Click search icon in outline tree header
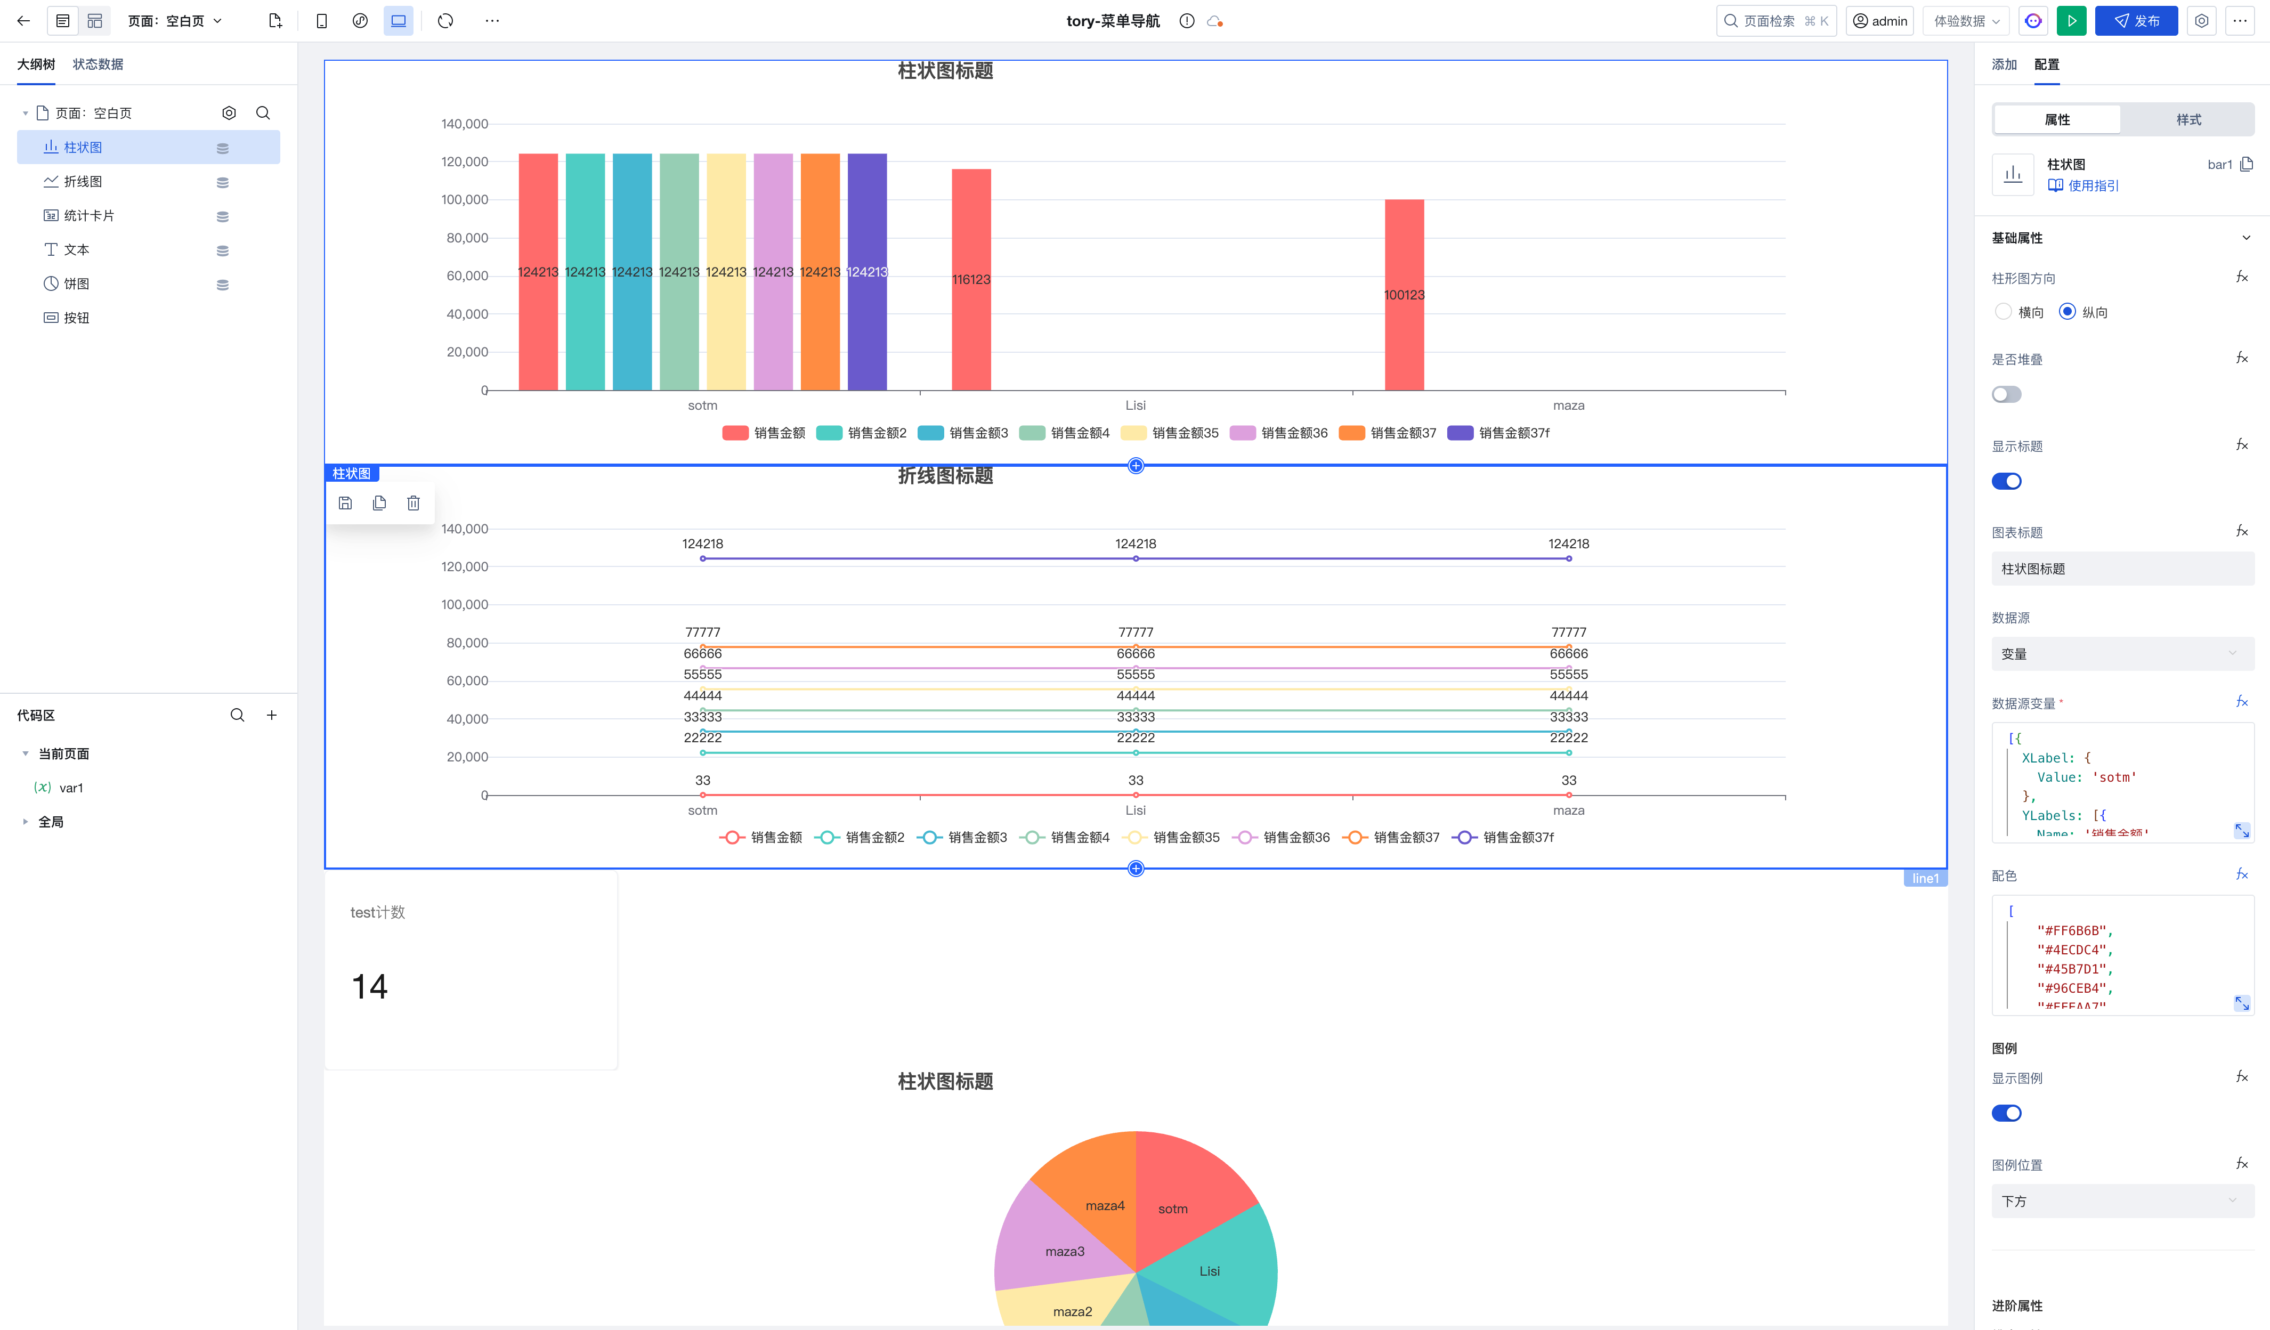Viewport: 2270px width, 1330px height. (x=263, y=112)
